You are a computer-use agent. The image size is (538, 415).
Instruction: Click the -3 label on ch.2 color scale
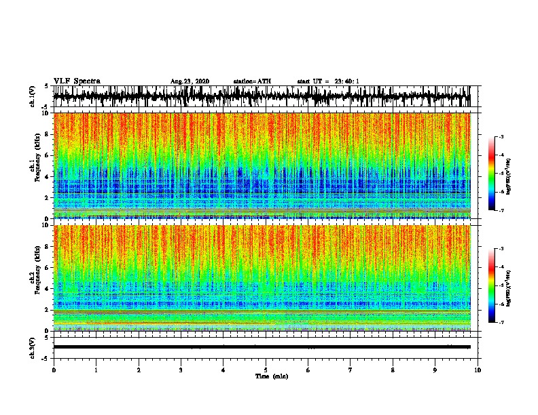501,249
